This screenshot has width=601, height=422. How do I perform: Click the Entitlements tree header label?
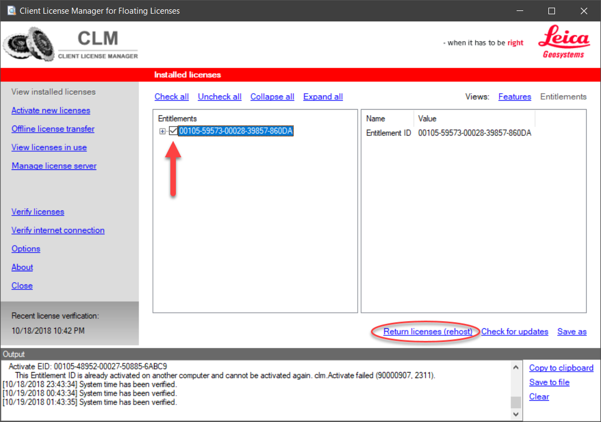point(178,118)
